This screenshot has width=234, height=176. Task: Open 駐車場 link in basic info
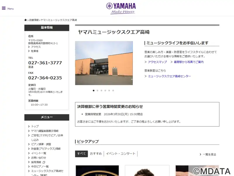tap(35, 51)
